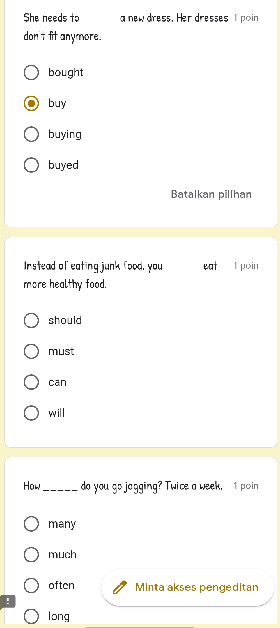
Task: Select 'buying' as the answer
Action: 31,134
